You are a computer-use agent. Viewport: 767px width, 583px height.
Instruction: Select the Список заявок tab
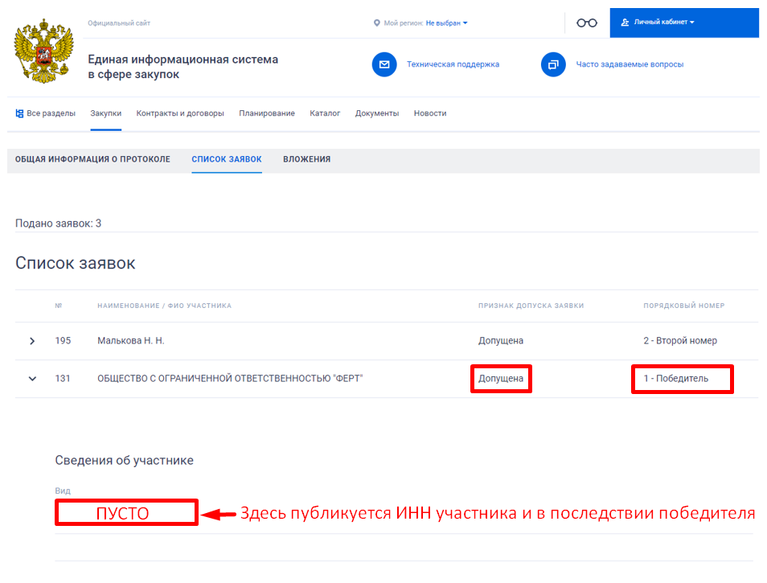pyautogui.click(x=227, y=159)
